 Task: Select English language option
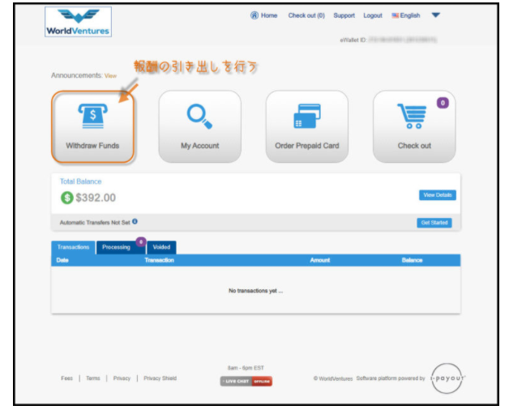click(410, 15)
